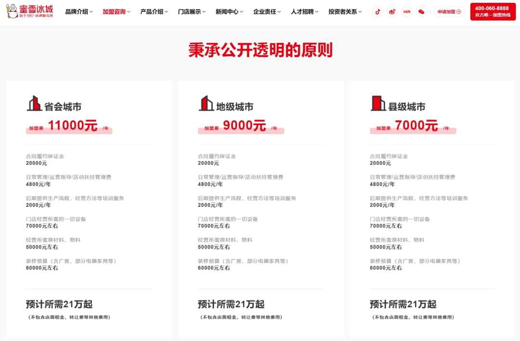
Task: Click the 400-060-8888 hotline button
Action: click(493, 12)
